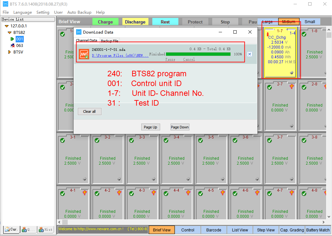Screen dimensions: 332x236
Task: Click the vertical scrollbar down arrow
Action: (x=329, y=217)
